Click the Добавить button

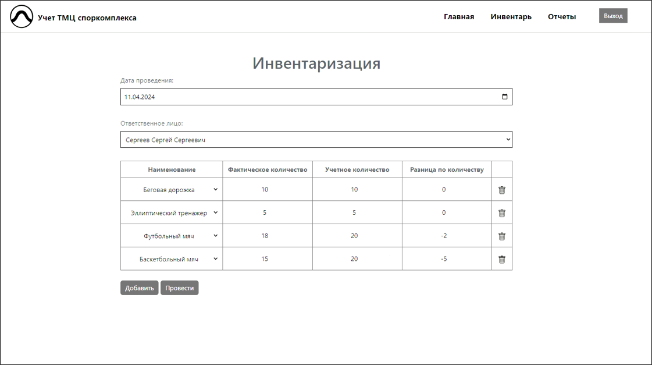[139, 288]
